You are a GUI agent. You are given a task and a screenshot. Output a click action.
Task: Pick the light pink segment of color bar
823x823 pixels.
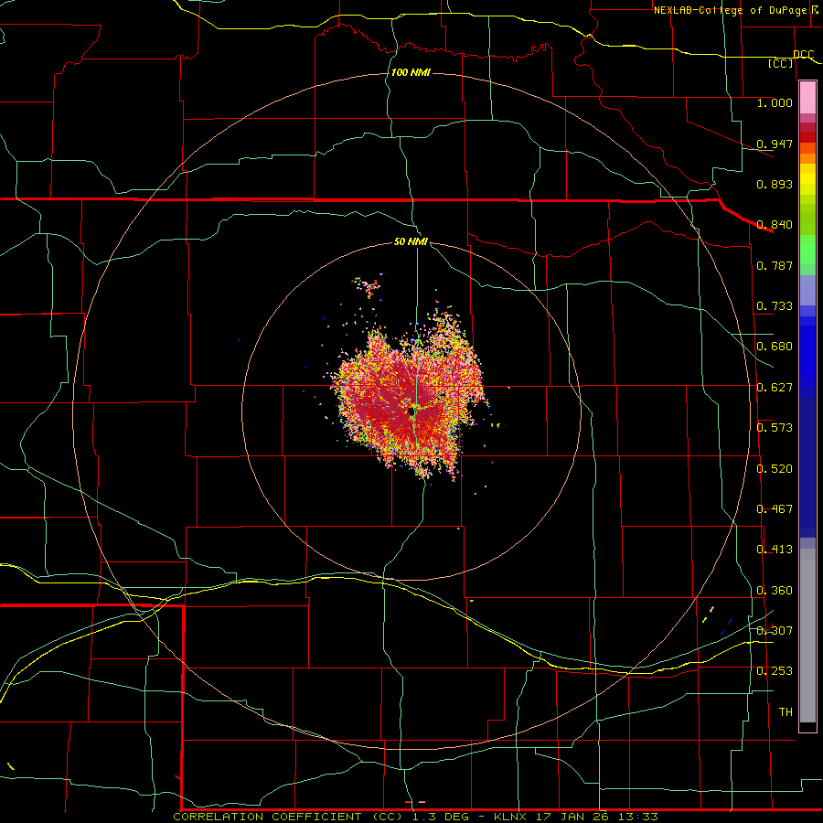pyautogui.click(x=807, y=98)
